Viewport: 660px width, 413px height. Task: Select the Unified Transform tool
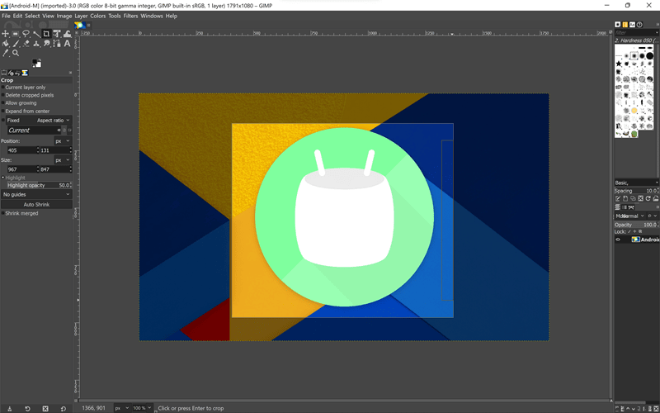(x=57, y=34)
